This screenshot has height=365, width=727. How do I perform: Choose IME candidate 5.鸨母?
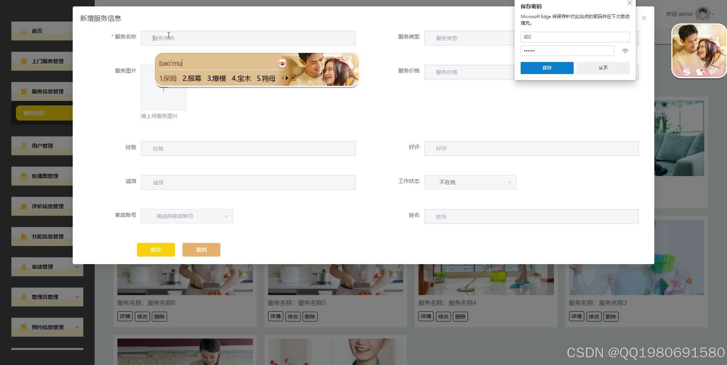pyautogui.click(x=266, y=78)
